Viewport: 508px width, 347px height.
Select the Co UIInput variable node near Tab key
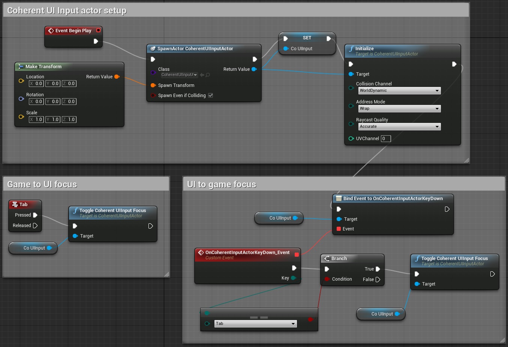point(33,248)
